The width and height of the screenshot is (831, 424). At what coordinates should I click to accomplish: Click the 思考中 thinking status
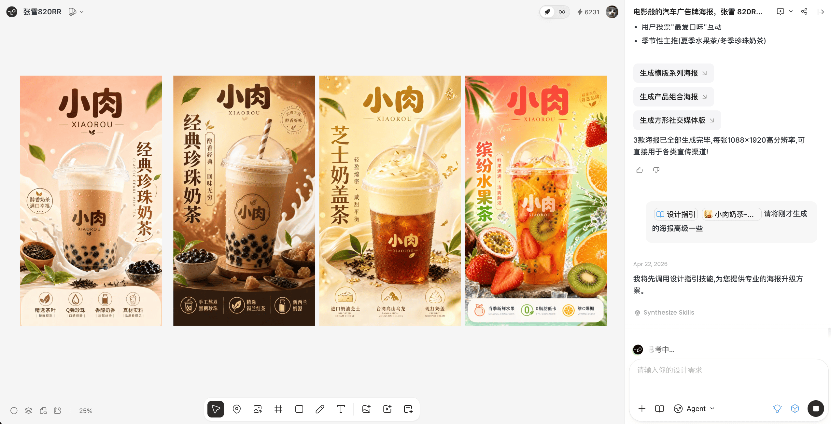point(661,350)
